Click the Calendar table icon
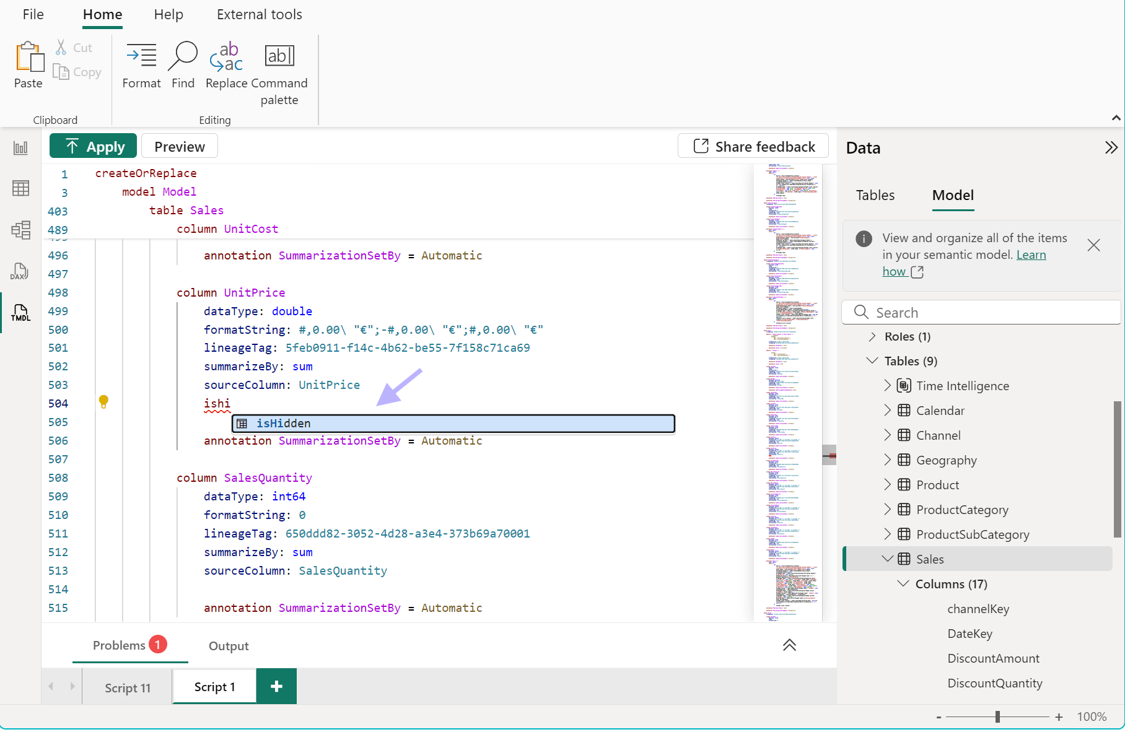Screen dimensions: 1125x732 904,411
